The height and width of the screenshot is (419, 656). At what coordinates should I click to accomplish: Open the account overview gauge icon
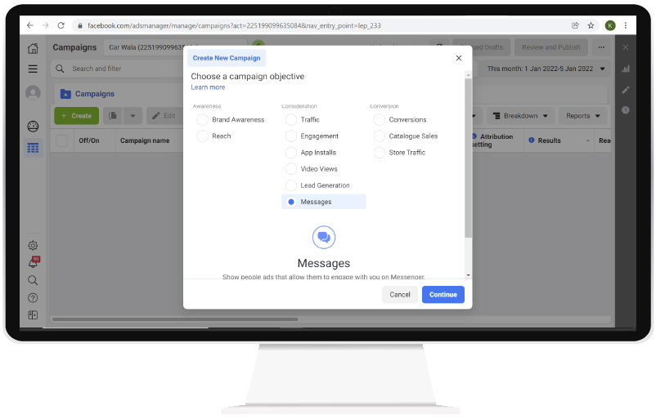[33, 126]
